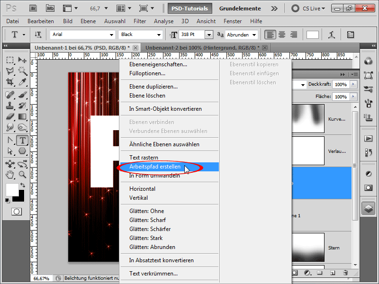379x284 pixels.
Task: Open the Layers panel dock icon
Action: tap(368, 208)
